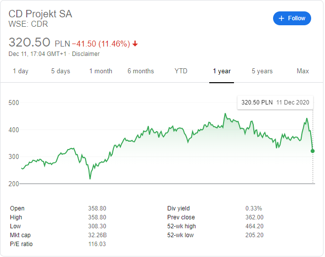Show the 1 month chart range
The width and height of the screenshot is (325, 257).
pos(101,71)
